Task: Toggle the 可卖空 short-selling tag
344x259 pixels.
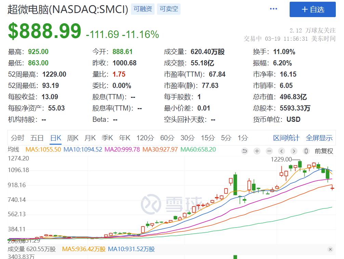Action: click(x=169, y=9)
